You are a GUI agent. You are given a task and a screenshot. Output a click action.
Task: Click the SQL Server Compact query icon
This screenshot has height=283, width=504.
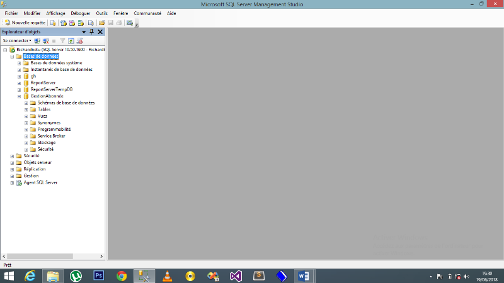point(91,23)
